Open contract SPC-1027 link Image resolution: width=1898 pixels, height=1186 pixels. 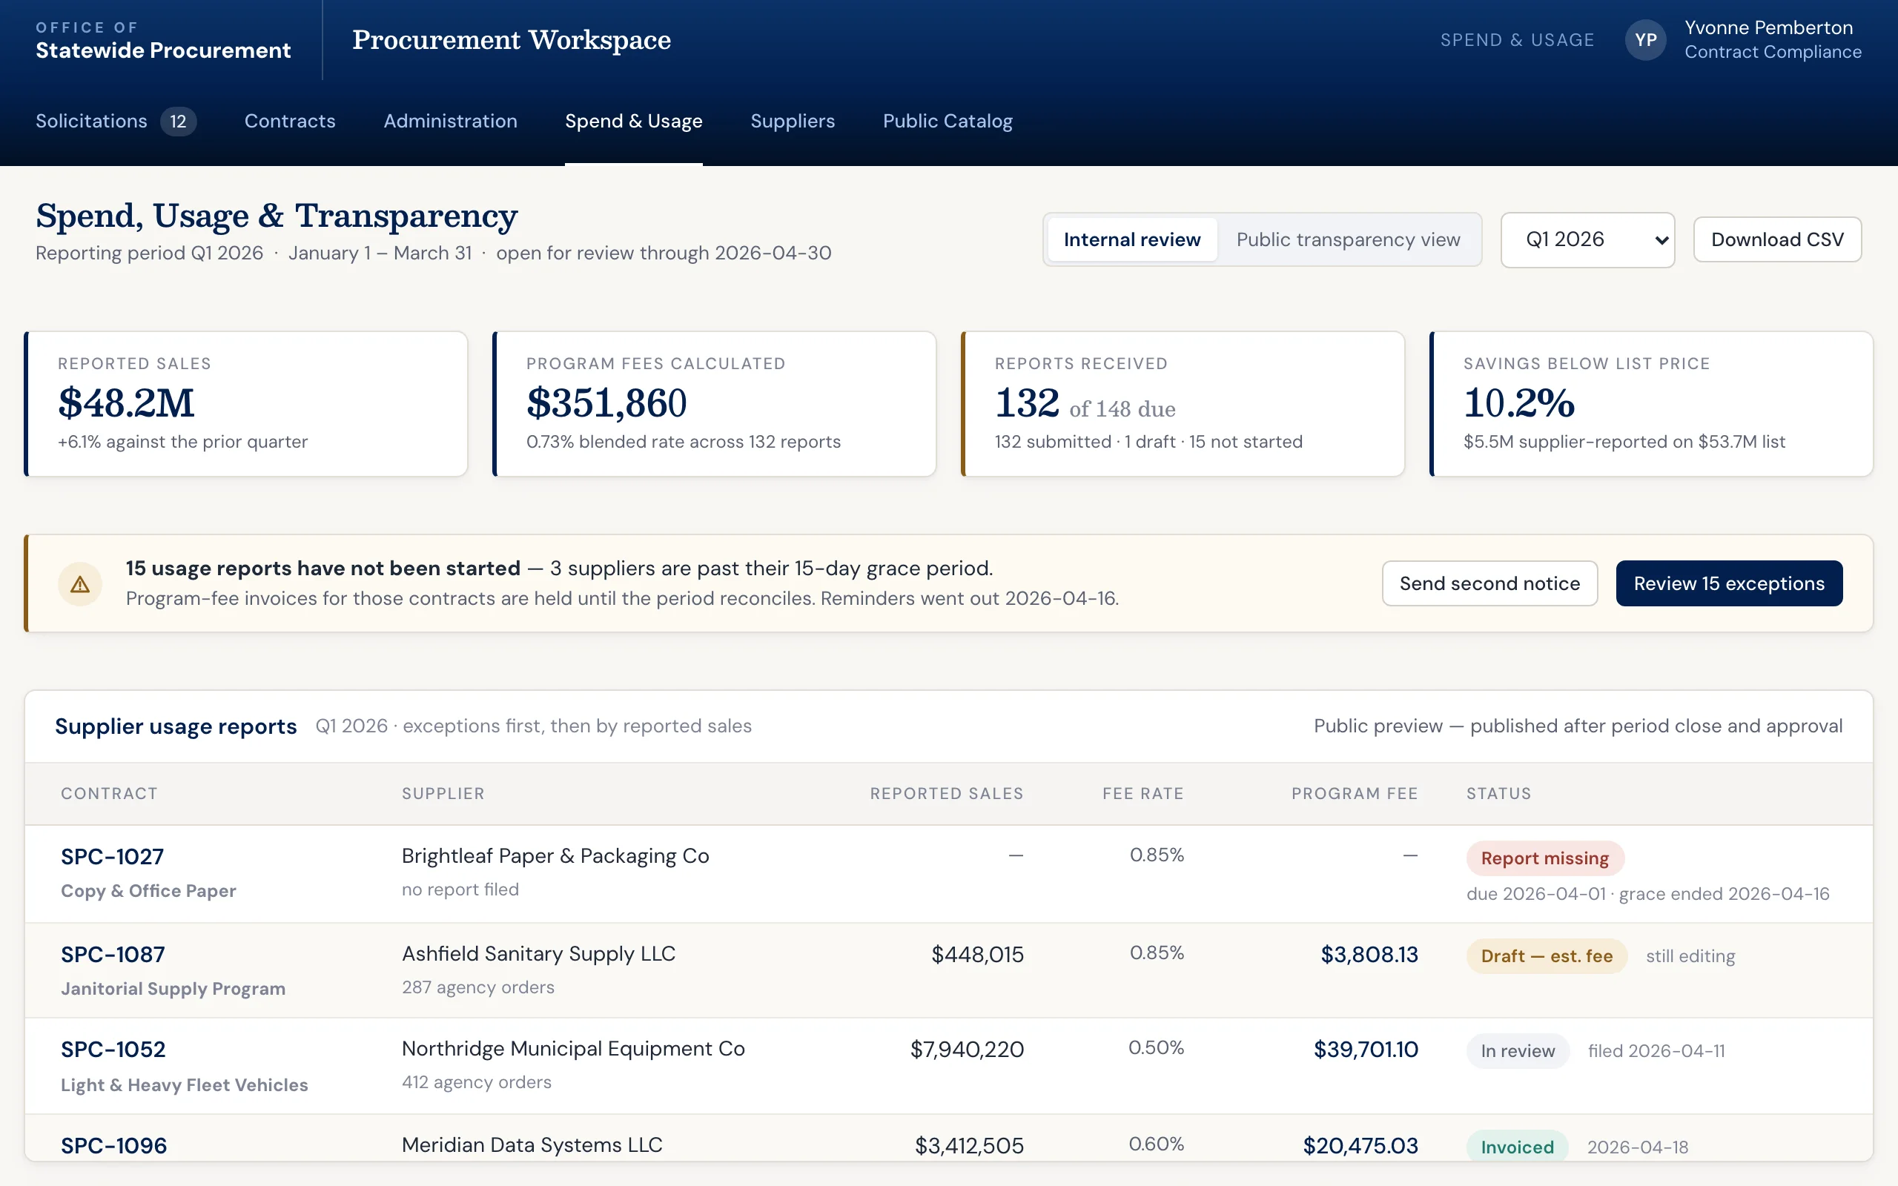tap(112, 857)
